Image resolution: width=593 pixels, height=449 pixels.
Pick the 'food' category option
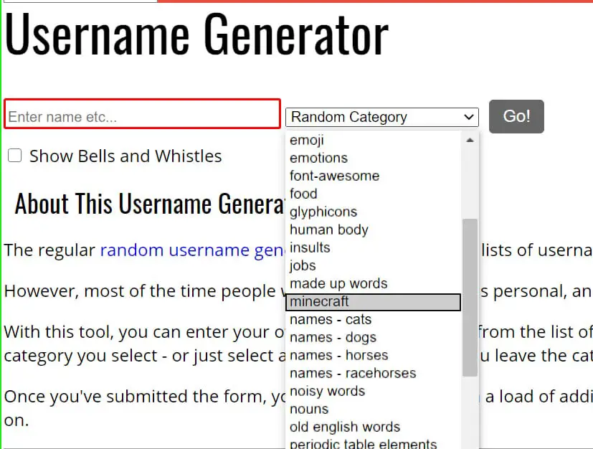tap(374, 194)
